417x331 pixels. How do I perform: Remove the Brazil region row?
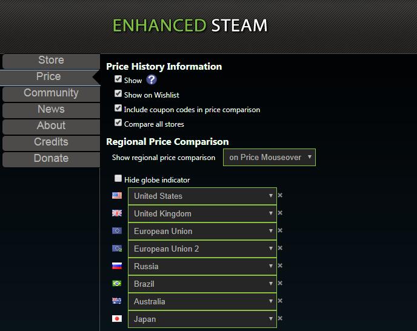coord(280,284)
